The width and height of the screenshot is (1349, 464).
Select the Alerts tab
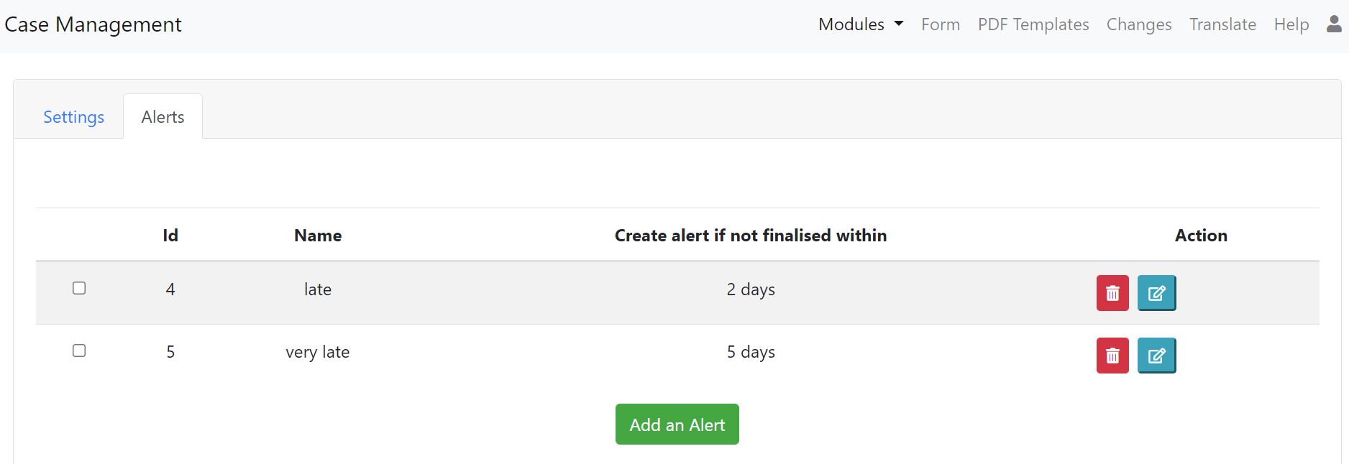[x=163, y=117]
